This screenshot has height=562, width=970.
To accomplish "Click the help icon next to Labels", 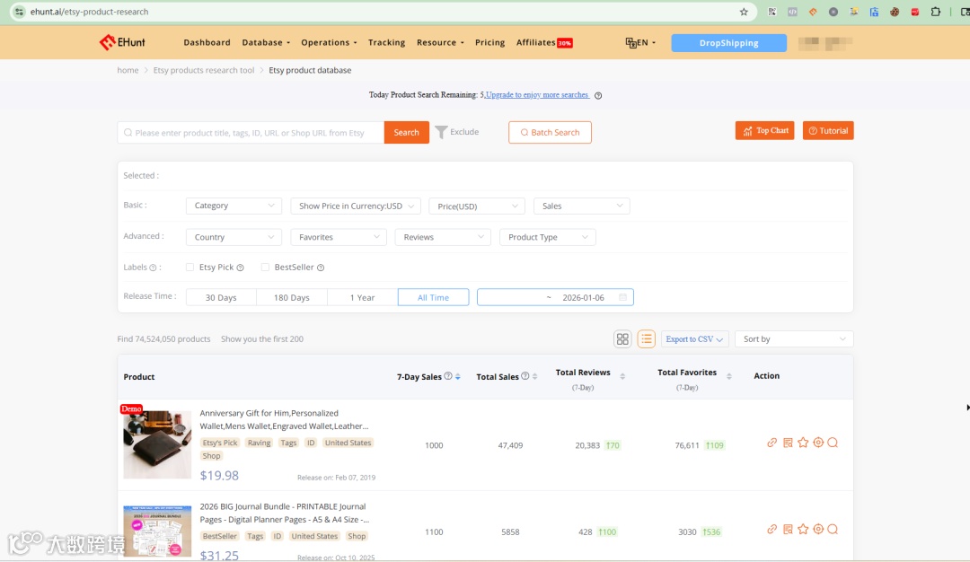I will click(153, 268).
